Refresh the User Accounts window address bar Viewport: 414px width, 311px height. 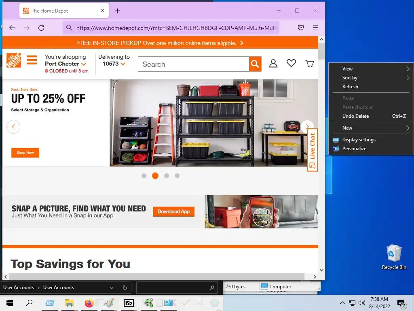(125, 288)
